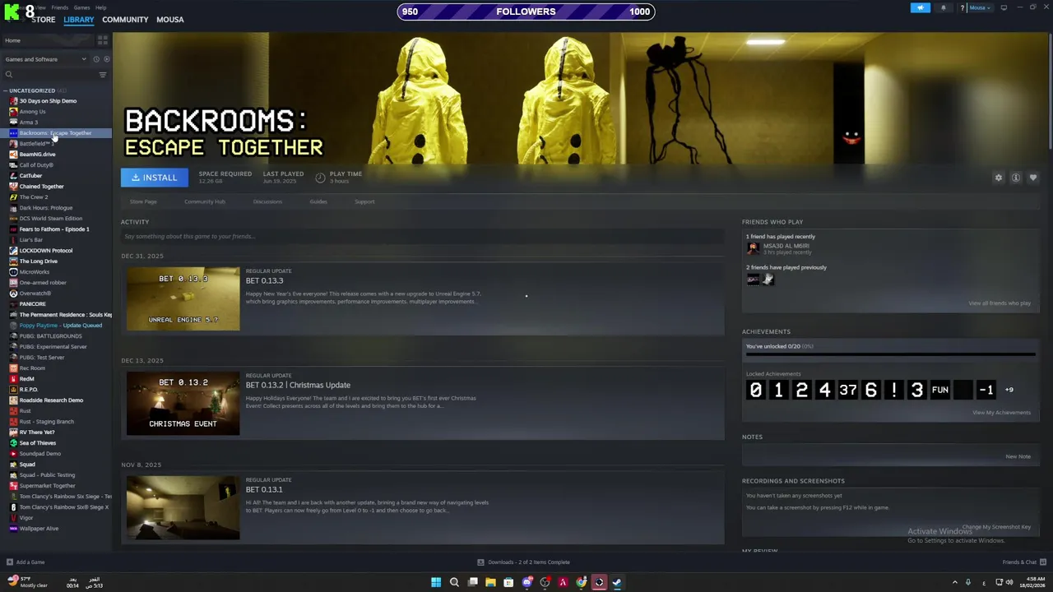Open the Friends menu

click(x=60, y=7)
